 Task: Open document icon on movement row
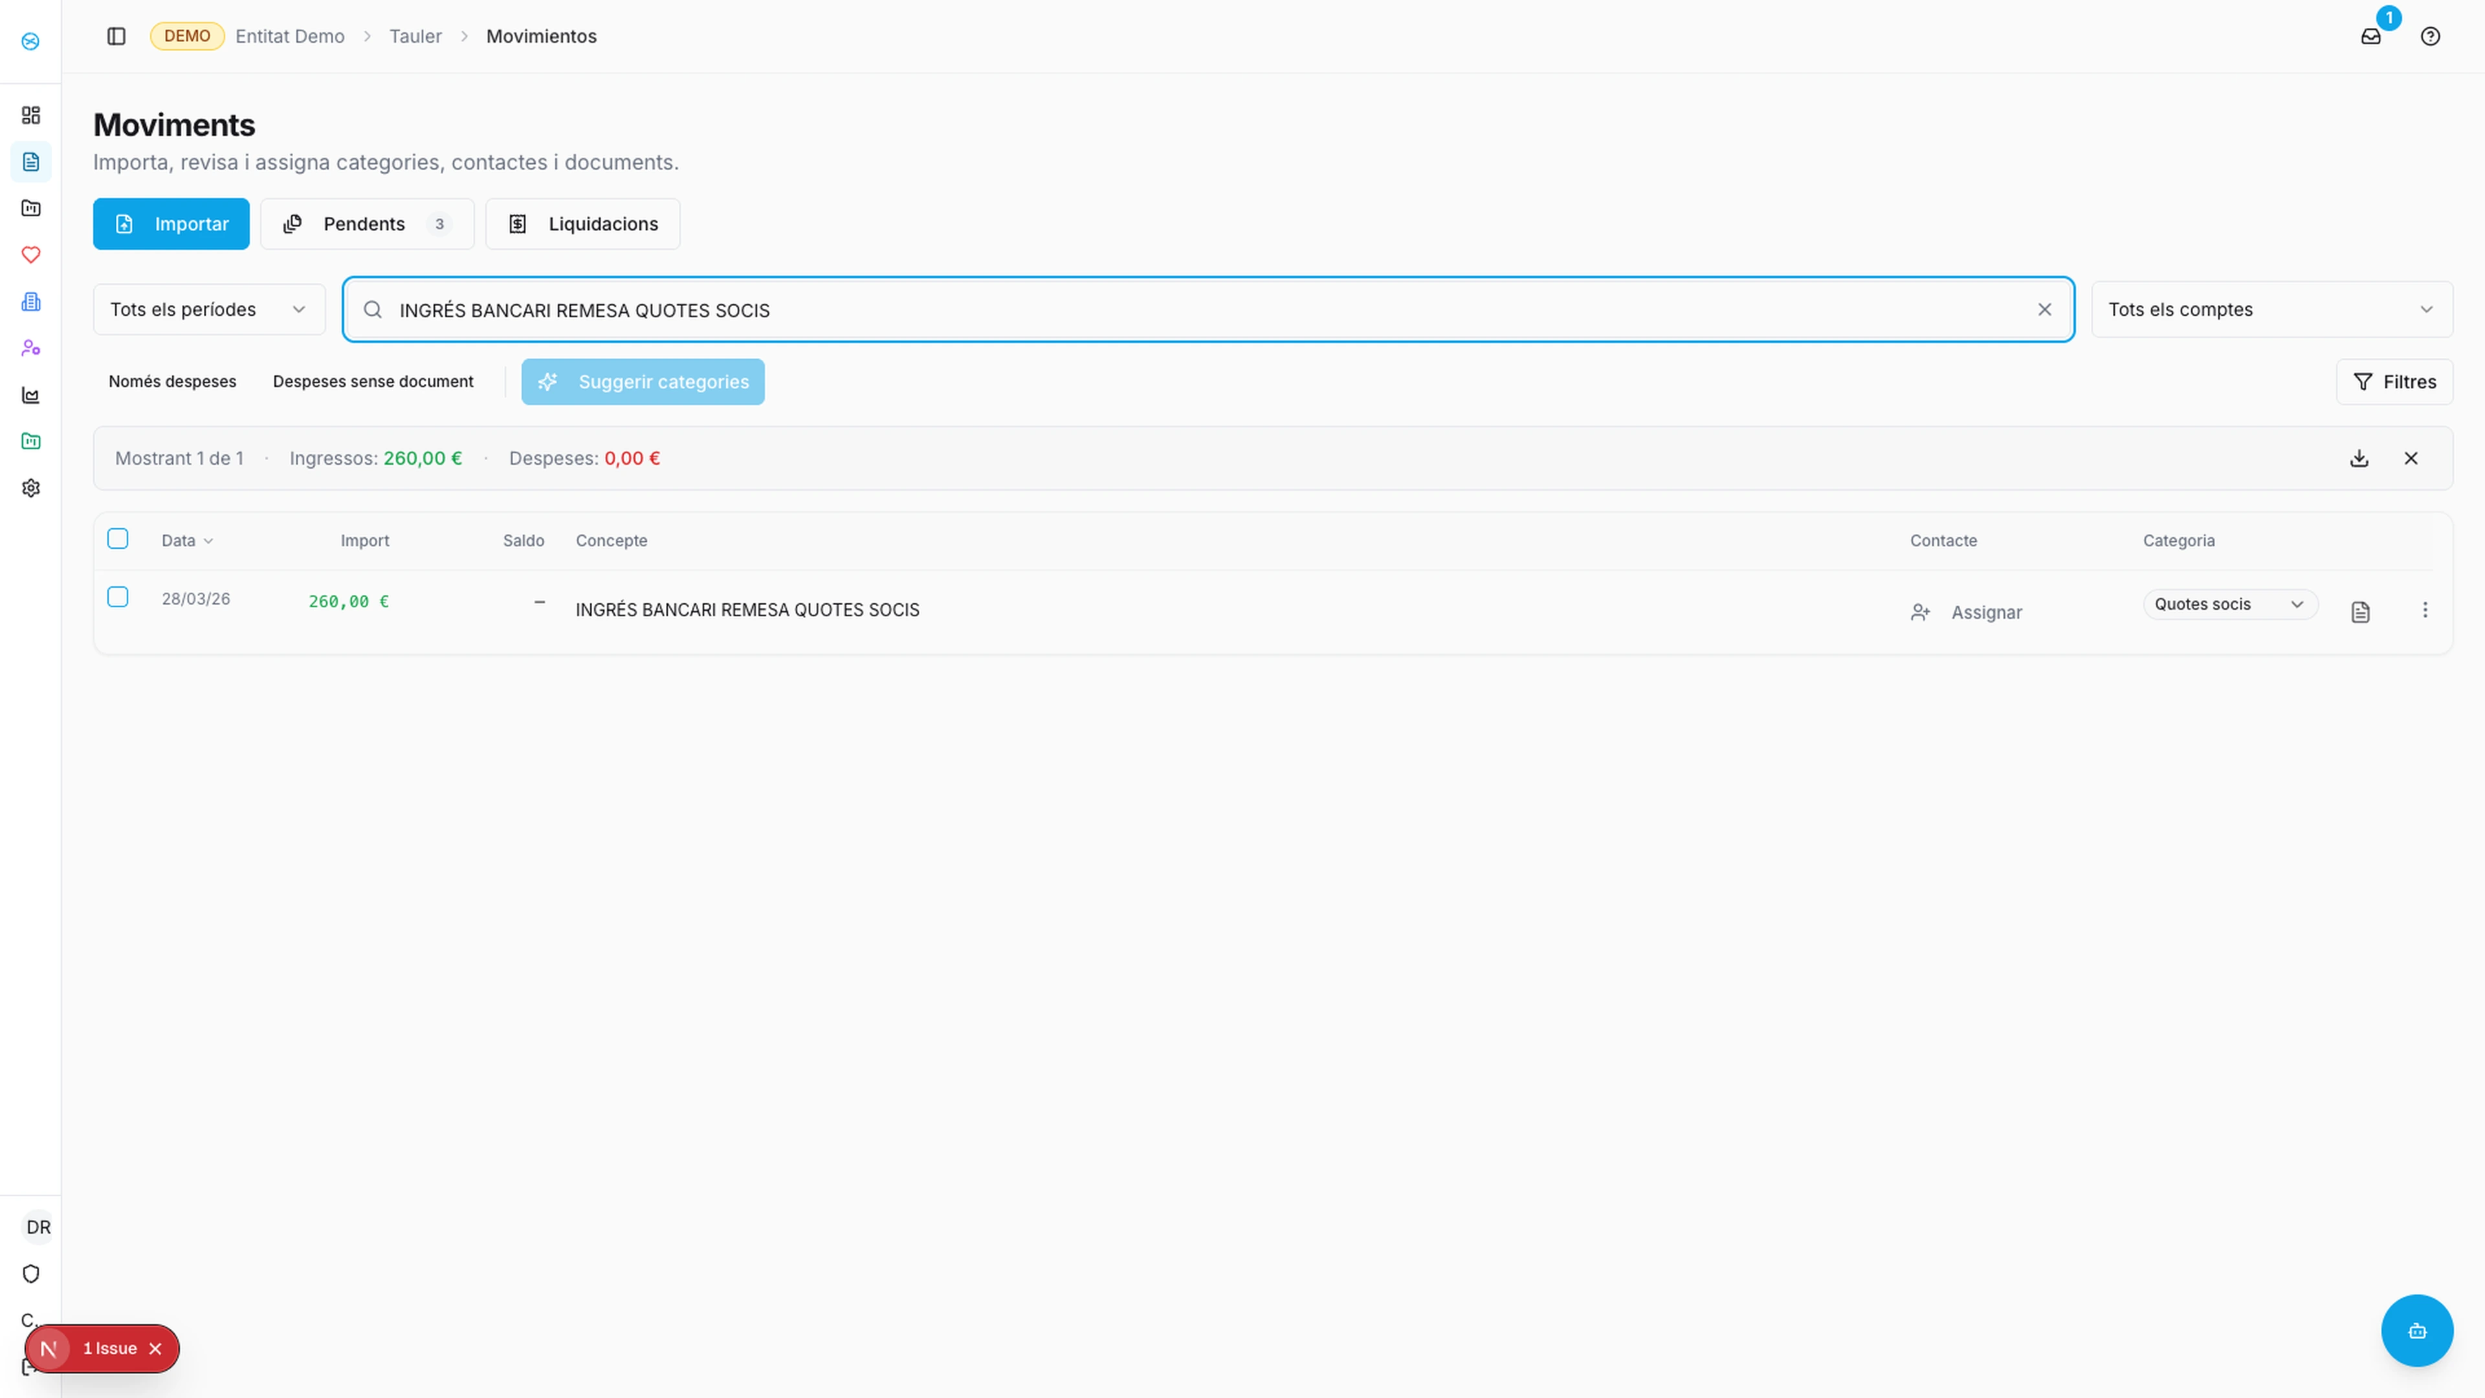tap(2359, 612)
